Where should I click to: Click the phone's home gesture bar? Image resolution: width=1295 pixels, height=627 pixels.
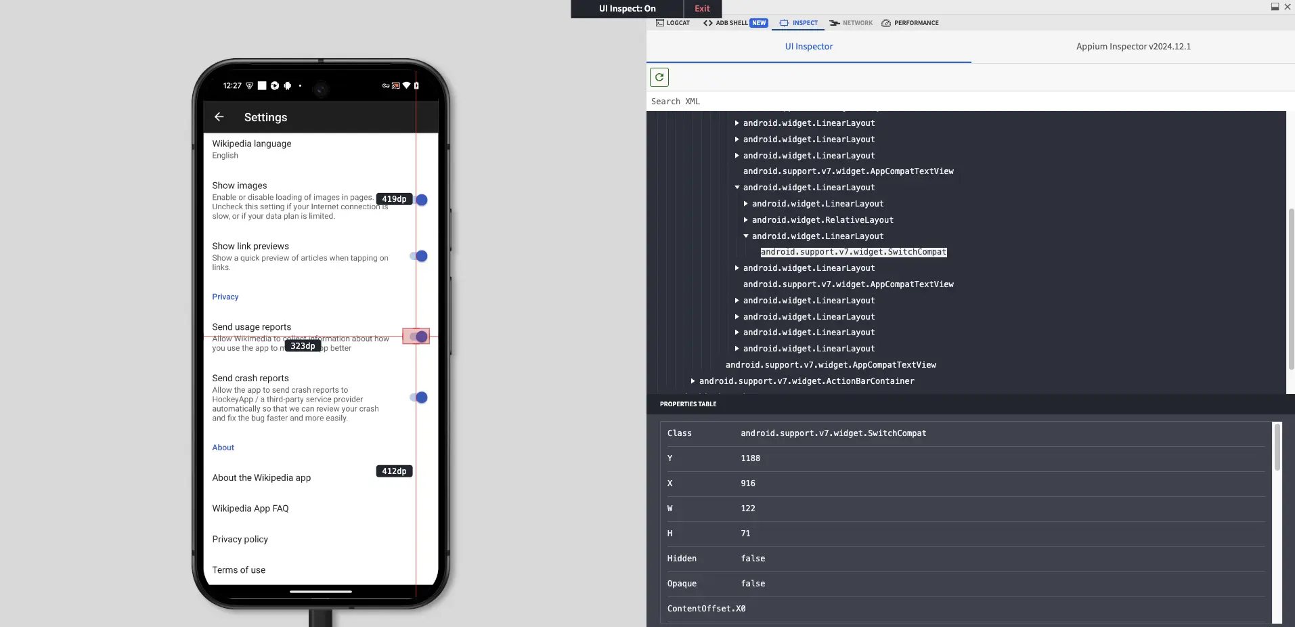(321, 592)
